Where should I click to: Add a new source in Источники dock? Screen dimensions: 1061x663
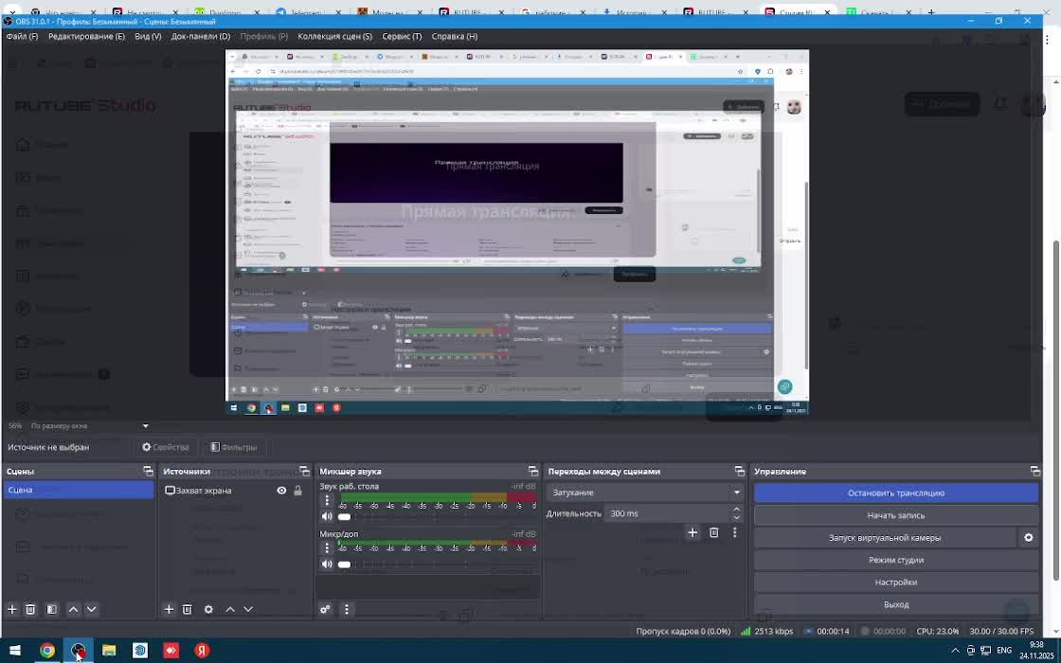(169, 610)
